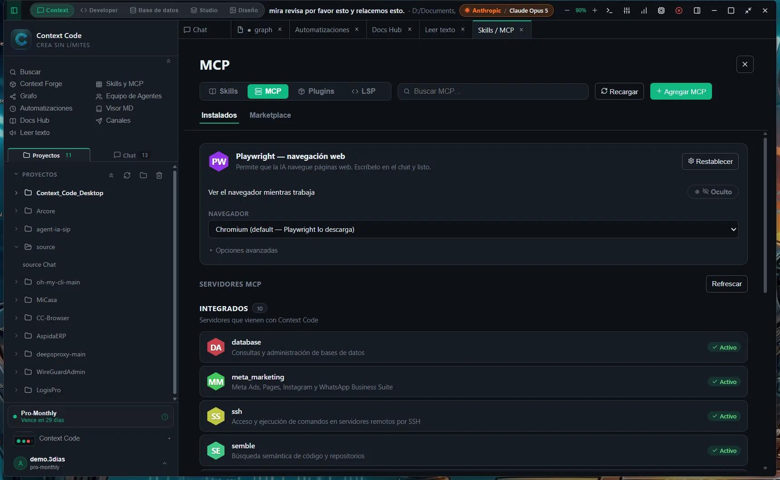The image size is (780, 480).
Task: Click the Recargar button
Action: coord(619,91)
